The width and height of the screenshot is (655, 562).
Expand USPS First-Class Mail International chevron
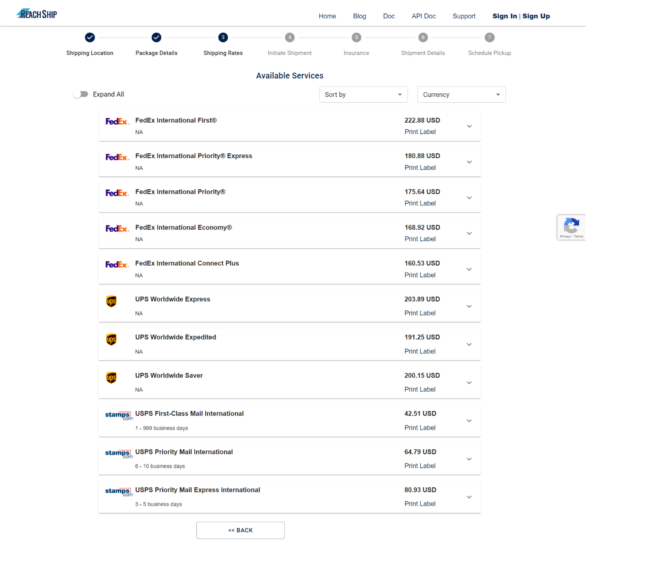pos(469,421)
